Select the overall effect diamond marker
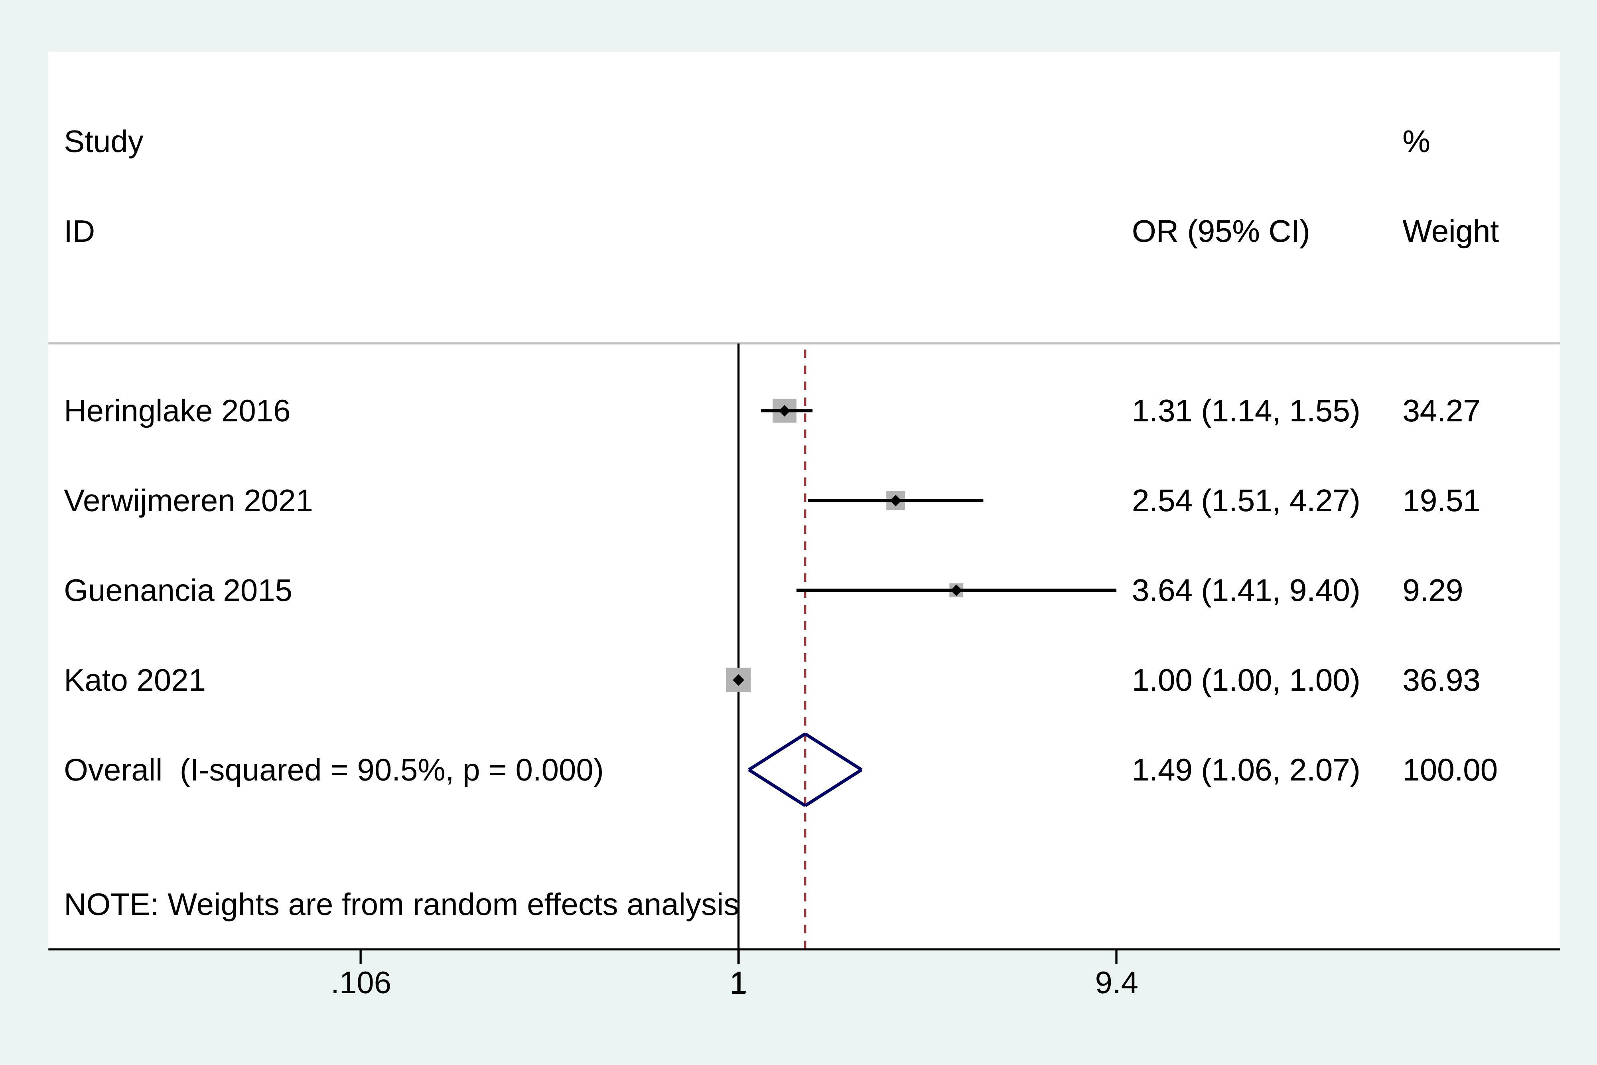This screenshot has height=1065, width=1597. pos(805,770)
